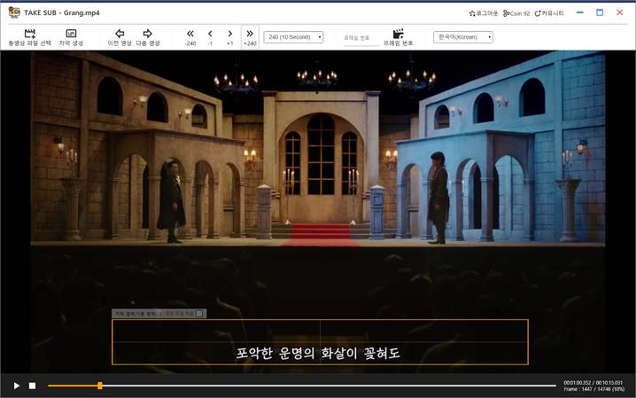636x398 pixels.
Task: Open the 240 (10 Second) jump interval dropdown
Action: 293,37
